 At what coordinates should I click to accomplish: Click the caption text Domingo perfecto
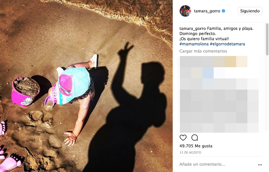(197, 34)
